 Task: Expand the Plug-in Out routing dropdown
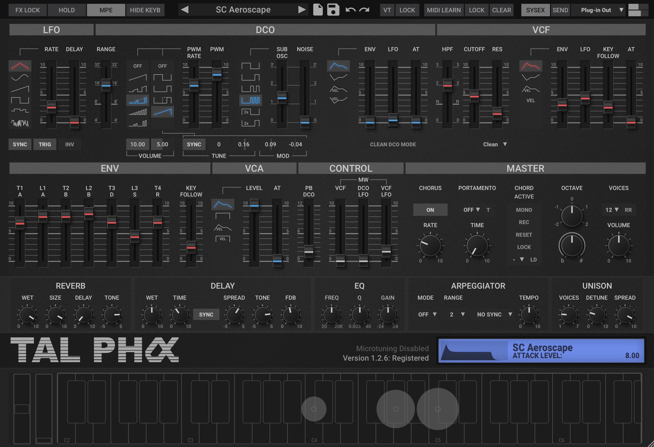[x=598, y=10]
